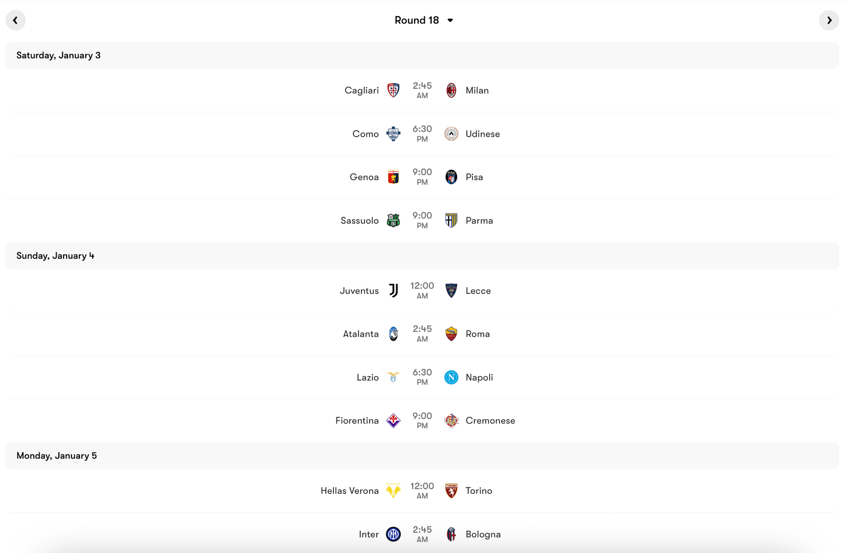Select the Napoli circular logo
The image size is (849, 553).
click(451, 377)
